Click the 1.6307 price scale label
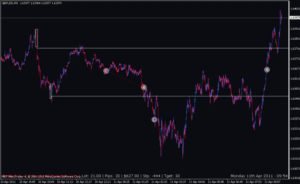This screenshot has width=300, height=184. (x=295, y=169)
